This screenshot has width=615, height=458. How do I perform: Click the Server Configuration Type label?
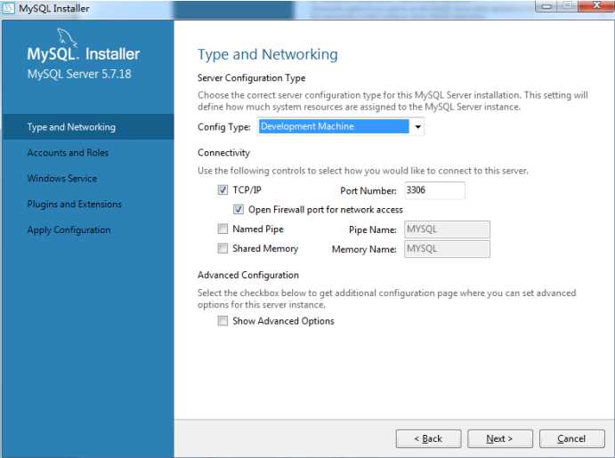pyautogui.click(x=251, y=78)
